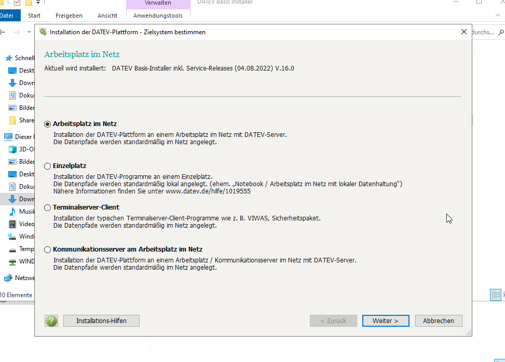Screen dimensions: 505x362
Task: Select the Arbeitsplatz im Netz radio button
Action: coord(48,124)
